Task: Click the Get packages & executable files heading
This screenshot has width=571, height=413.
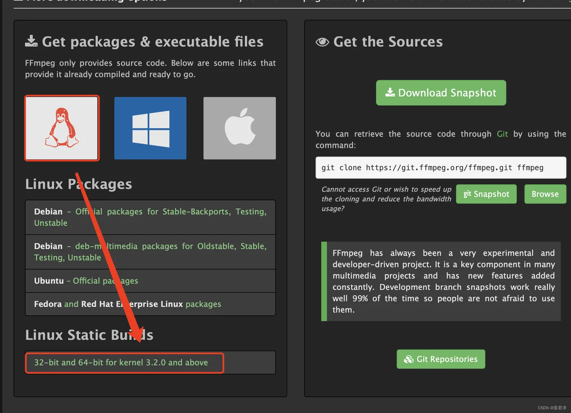Action: [x=153, y=42]
